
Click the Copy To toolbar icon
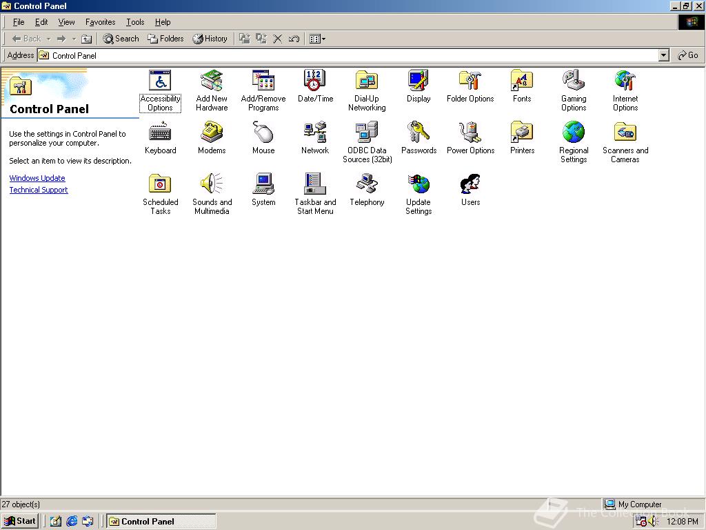tap(261, 39)
